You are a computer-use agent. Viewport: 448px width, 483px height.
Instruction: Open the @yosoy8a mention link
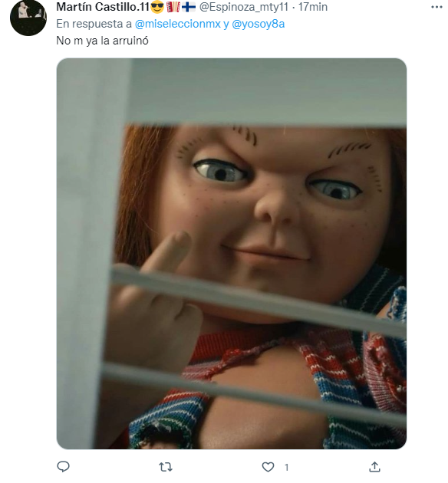click(x=258, y=24)
